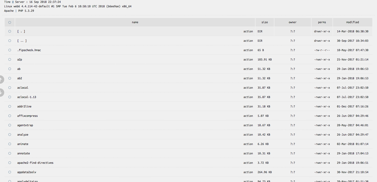377x182 pixels.
Task: Open the aclocal file link
Action: click(x=23, y=88)
